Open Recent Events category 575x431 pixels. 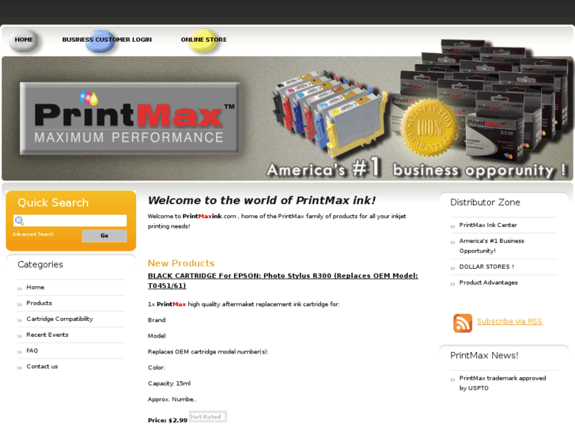(x=47, y=335)
